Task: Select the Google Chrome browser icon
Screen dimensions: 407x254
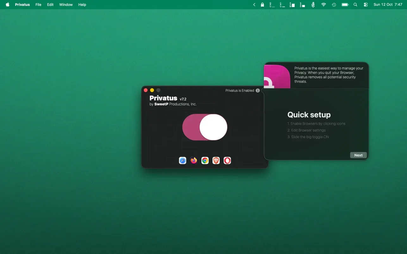Action: pyautogui.click(x=205, y=160)
